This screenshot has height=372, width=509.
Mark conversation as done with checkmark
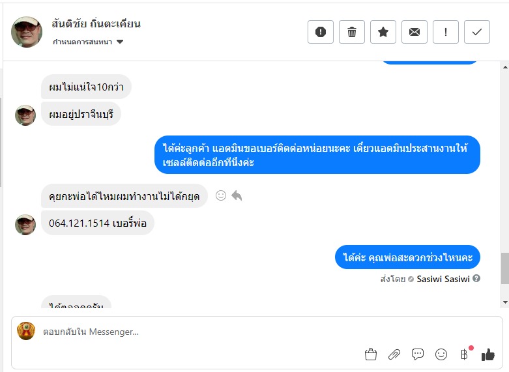click(477, 32)
